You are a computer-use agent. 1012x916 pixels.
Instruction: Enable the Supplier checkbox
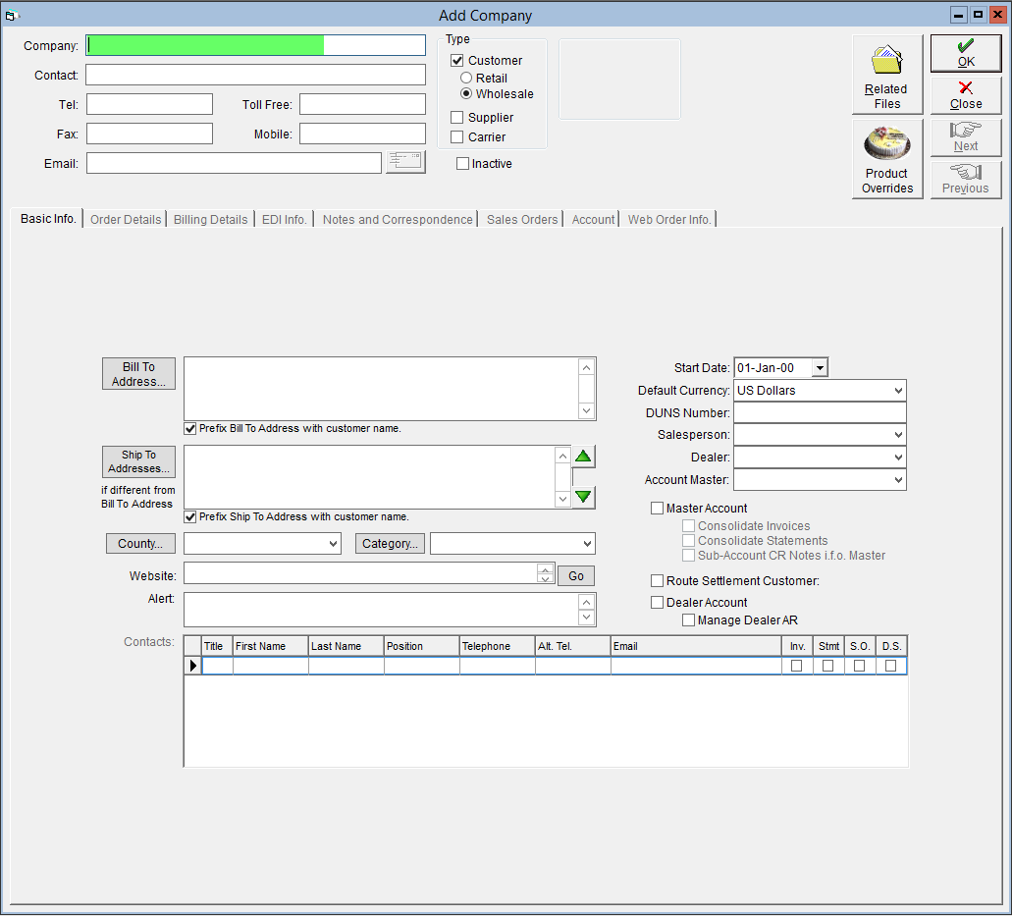(x=457, y=118)
